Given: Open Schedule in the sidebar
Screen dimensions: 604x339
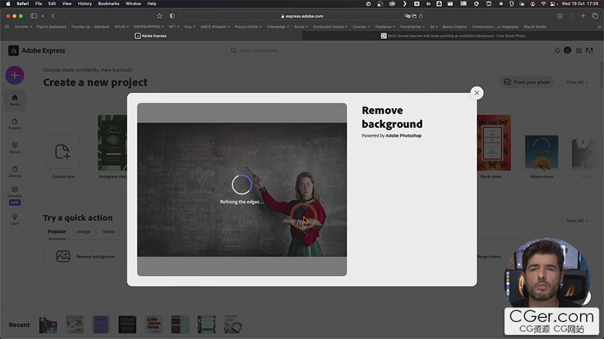Looking at the screenshot, I should (x=14, y=195).
